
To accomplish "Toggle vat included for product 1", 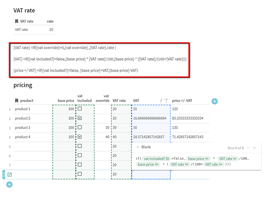I will (x=80, y=109).
